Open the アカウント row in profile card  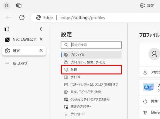[x=149, y=72]
